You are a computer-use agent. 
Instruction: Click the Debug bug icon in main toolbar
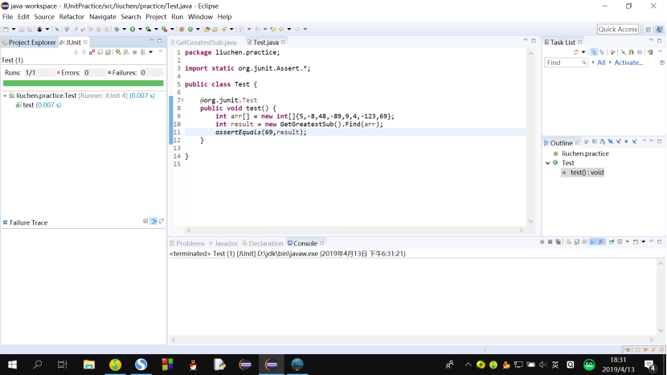tap(117, 30)
